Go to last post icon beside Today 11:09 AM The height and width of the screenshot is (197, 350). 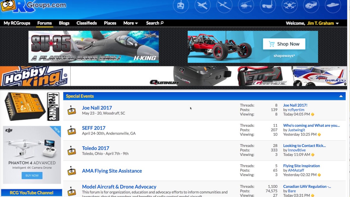[313, 155]
